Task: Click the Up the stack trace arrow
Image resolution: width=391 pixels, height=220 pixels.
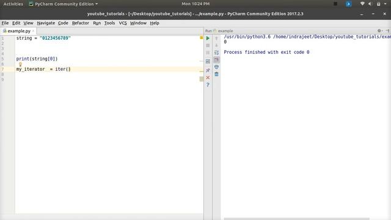Action: point(216,38)
